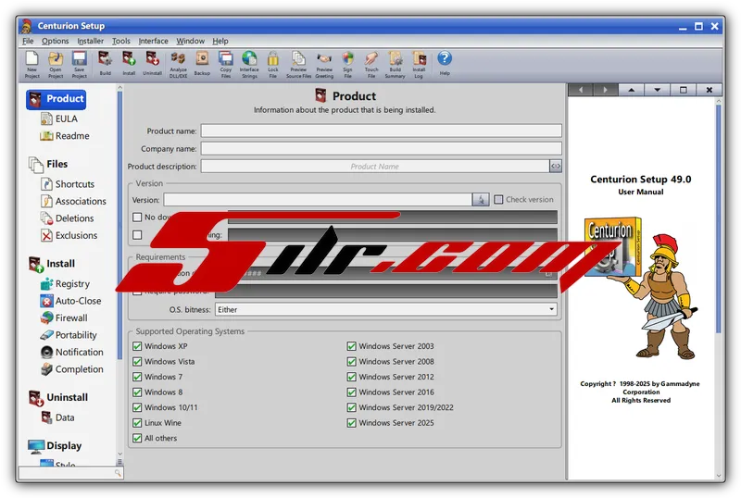This screenshot has width=741, height=498.
Task: Uncheck the Linux Wine checkbox
Action: pos(137,423)
